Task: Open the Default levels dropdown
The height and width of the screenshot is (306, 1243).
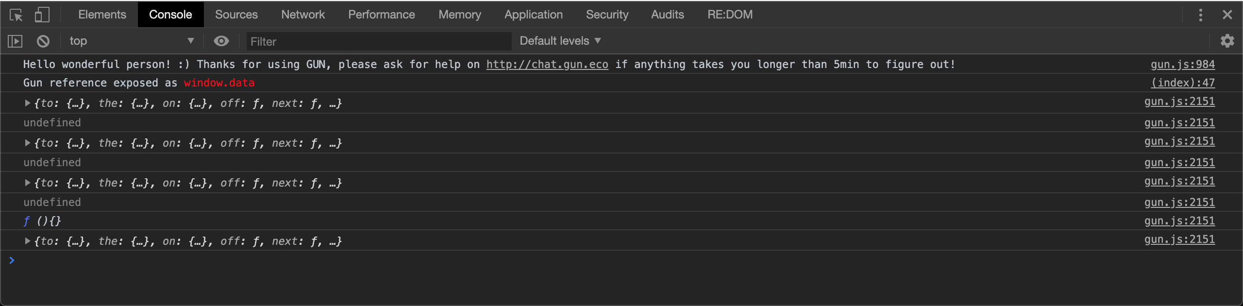Action: coord(560,41)
